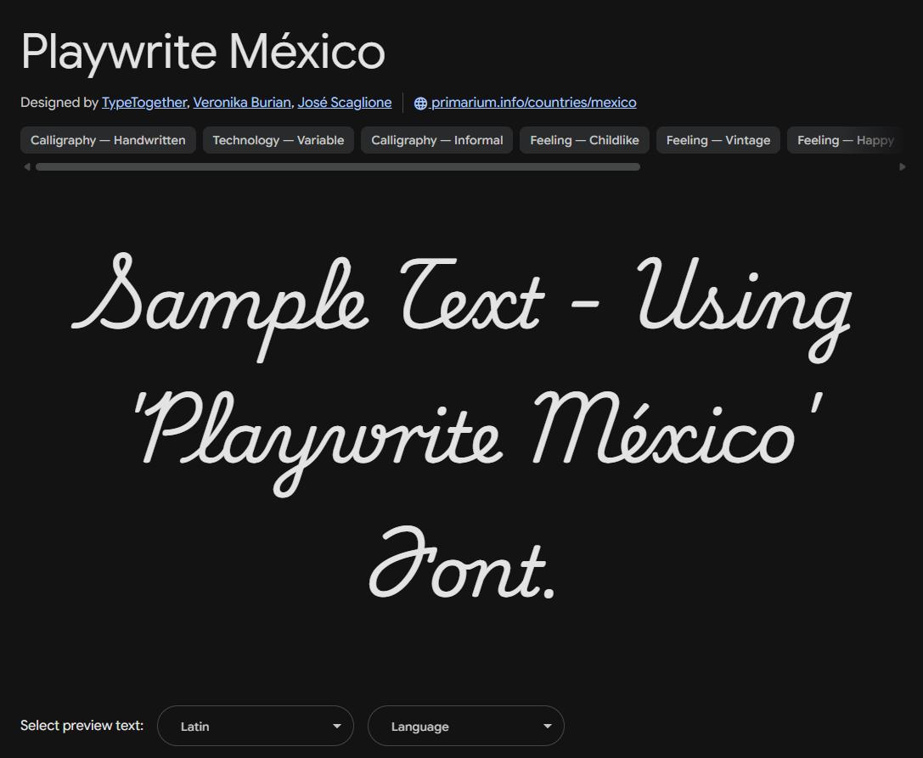
Task: Click the right arrow of tag scrollbar
Action: 903,167
